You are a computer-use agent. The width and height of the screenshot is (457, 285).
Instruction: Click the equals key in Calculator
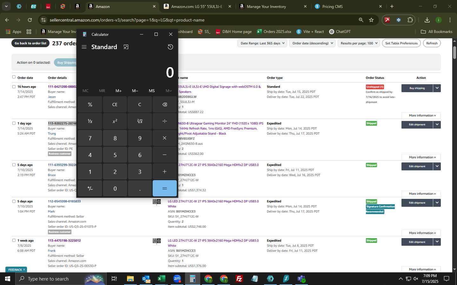click(x=165, y=188)
